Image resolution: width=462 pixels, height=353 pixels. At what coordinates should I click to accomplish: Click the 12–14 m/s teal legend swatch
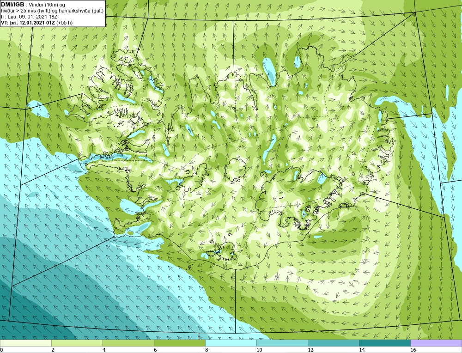[x=334, y=343]
